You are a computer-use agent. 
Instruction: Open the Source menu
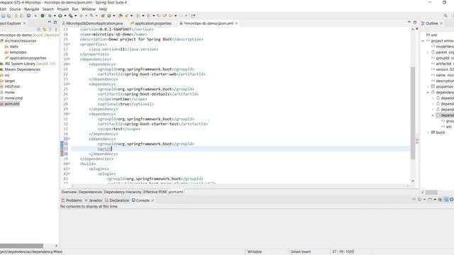(x=15, y=9)
